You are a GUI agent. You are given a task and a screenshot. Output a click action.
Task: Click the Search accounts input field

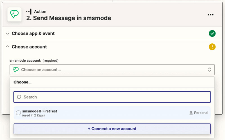pyautogui.click(x=112, y=97)
